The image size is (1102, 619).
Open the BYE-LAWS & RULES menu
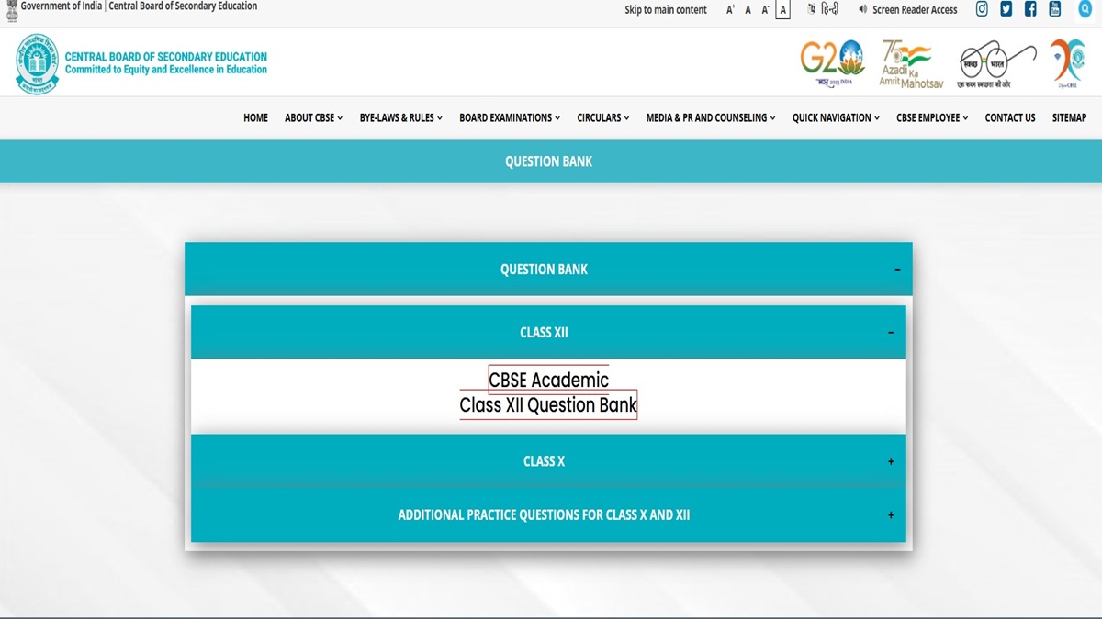click(400, 117)
